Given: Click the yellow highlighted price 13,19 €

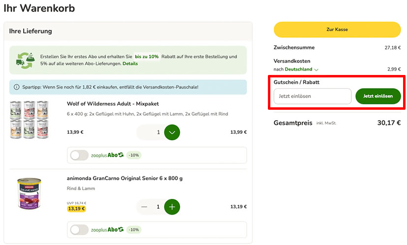Looking at the screenshot, I should click(77, 209).
